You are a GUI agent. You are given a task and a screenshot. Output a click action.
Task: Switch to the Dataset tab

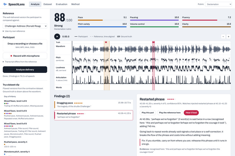point(48,4)
